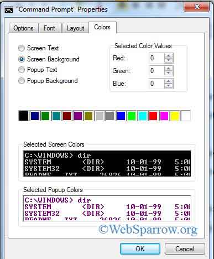
Task: Select the Colors tab
Action: coord(102,27)
